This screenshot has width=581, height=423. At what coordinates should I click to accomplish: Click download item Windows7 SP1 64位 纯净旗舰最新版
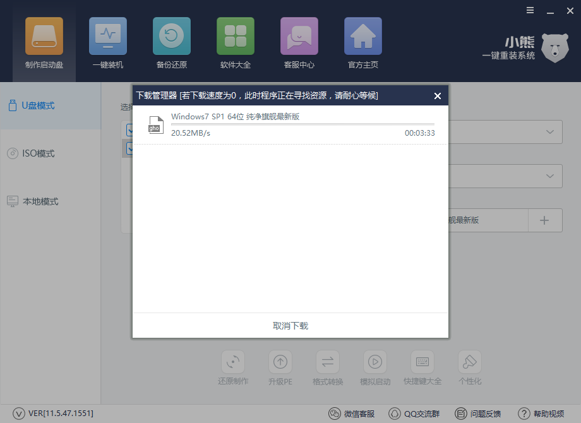235,116
